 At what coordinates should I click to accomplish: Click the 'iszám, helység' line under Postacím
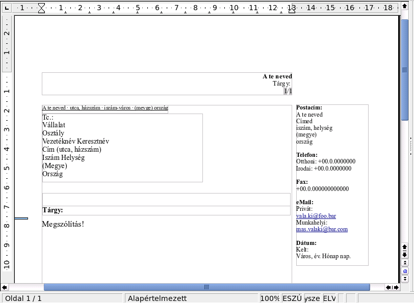point(315,128)
